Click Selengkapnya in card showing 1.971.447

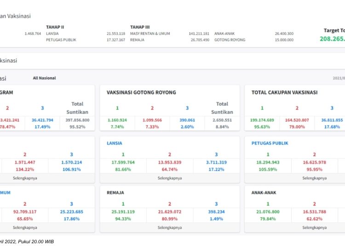click(x=25, y=178)
